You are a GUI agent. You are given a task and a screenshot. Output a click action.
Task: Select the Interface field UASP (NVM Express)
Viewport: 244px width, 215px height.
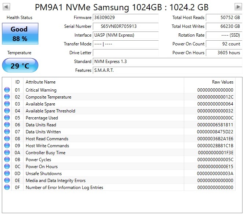pos(126,35)
